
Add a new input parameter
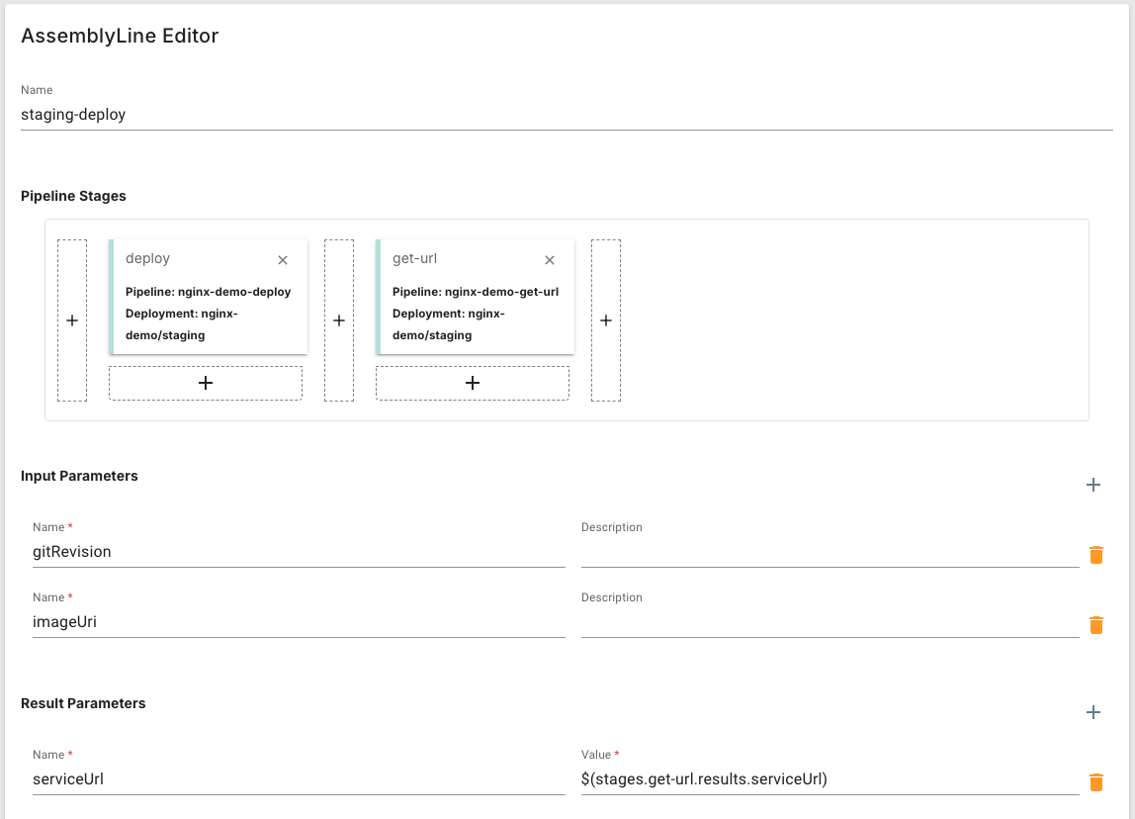[1093, 485]
